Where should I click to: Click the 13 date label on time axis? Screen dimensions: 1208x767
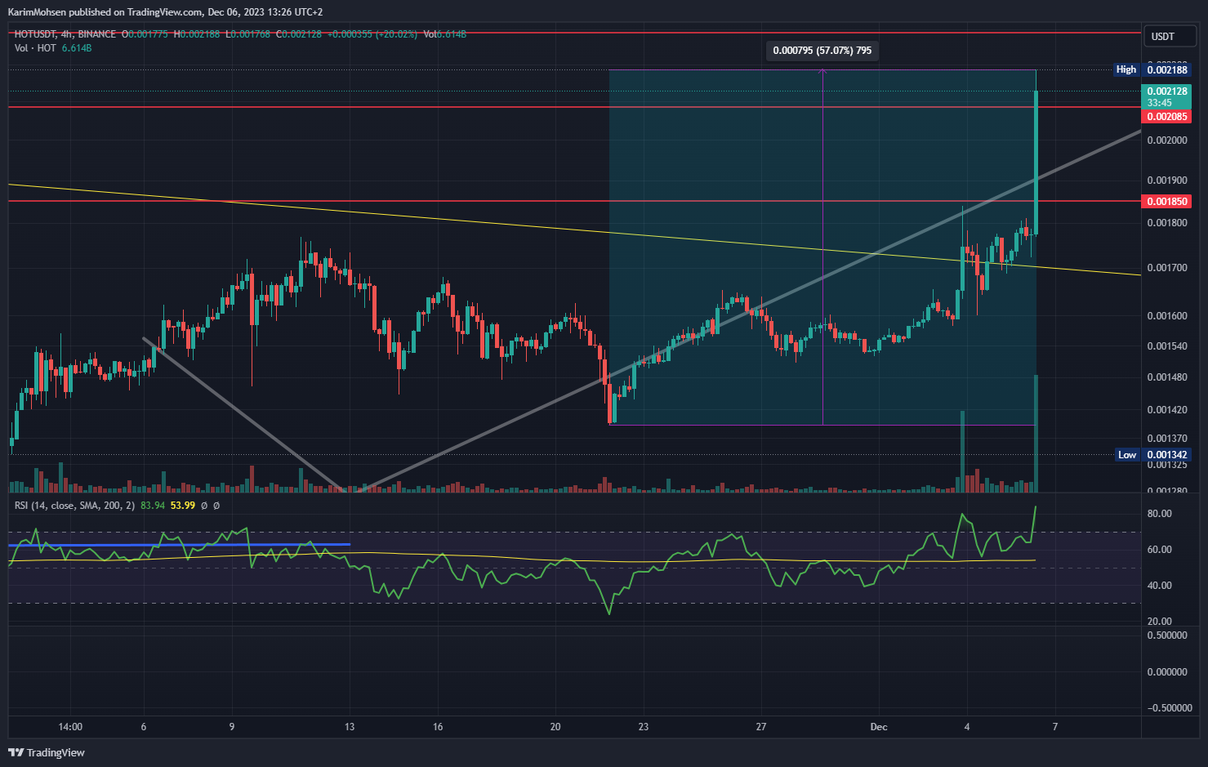point(350,727)
